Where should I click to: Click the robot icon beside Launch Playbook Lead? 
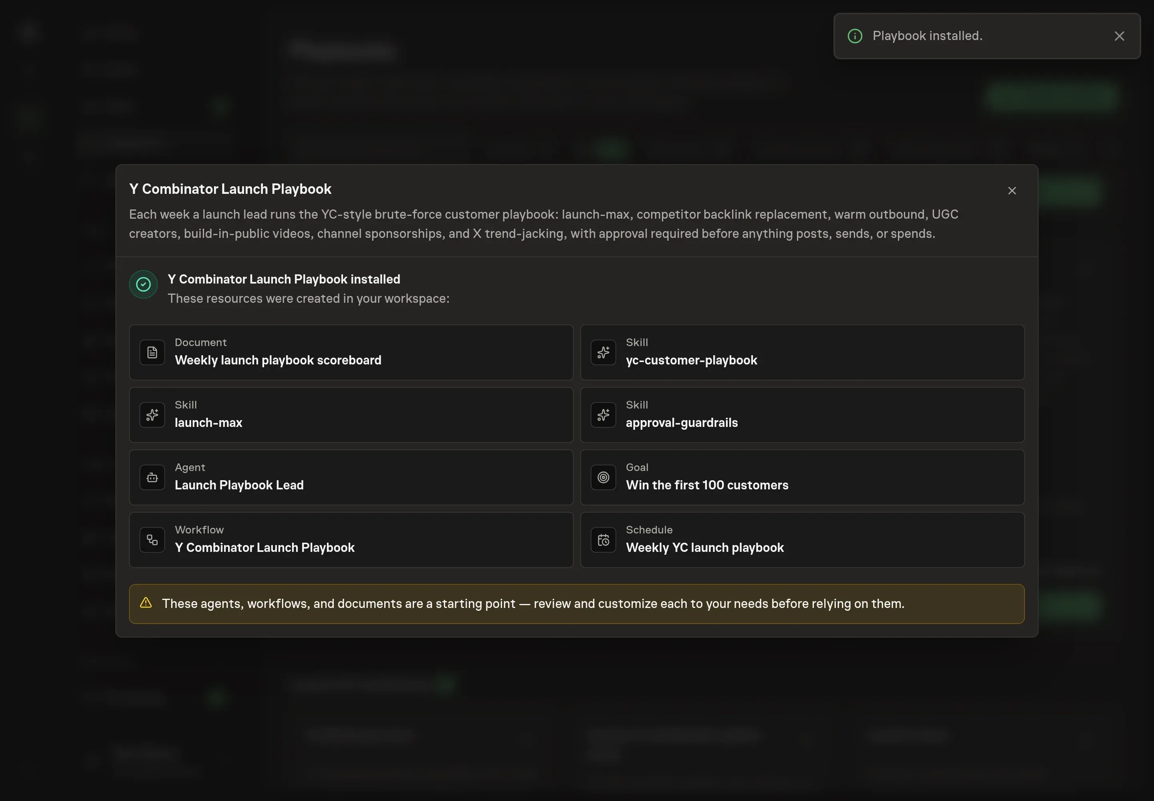(152, 477)
